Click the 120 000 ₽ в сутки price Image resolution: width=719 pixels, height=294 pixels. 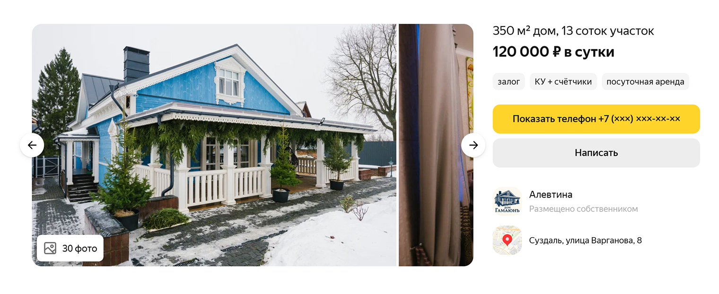coord(553,52)
